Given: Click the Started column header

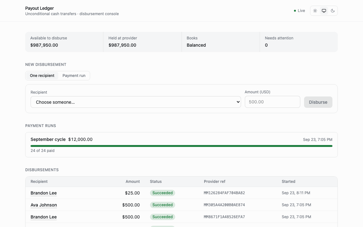Looking at the screenshot, I should coord(288,182).
